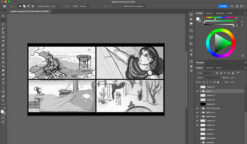Choose the Eyedropper tool
This screenshot has width=247, height=144.
(3, 41)
